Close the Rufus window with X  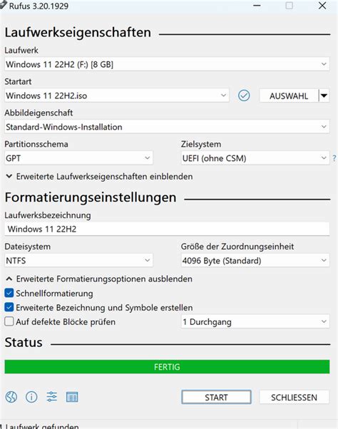point(322,6)
